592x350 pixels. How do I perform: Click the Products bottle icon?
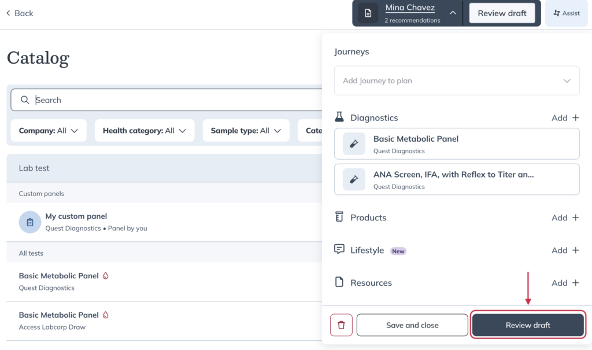click(339, 217)
